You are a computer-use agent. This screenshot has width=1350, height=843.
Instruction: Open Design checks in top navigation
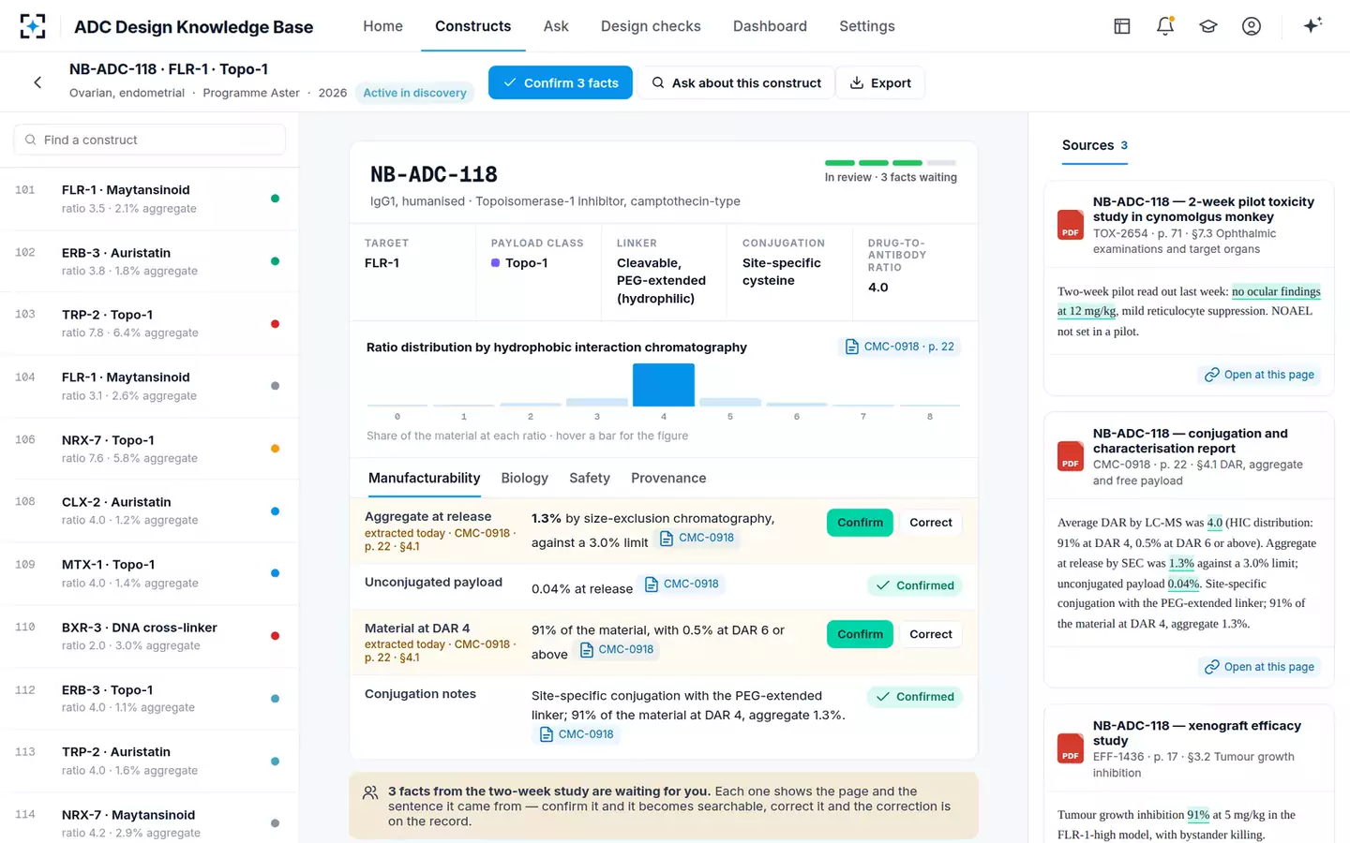[651, 26]
